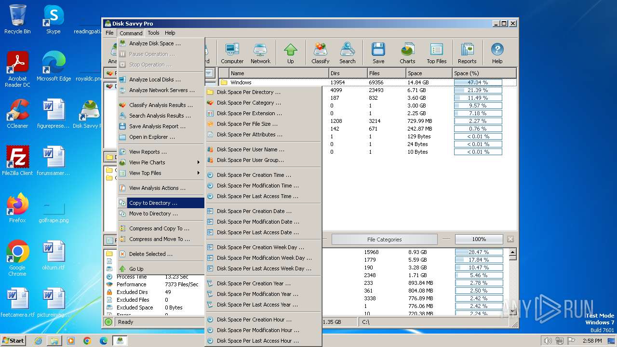Click the system tray clock
617x347 pixels.
[592, 341]
